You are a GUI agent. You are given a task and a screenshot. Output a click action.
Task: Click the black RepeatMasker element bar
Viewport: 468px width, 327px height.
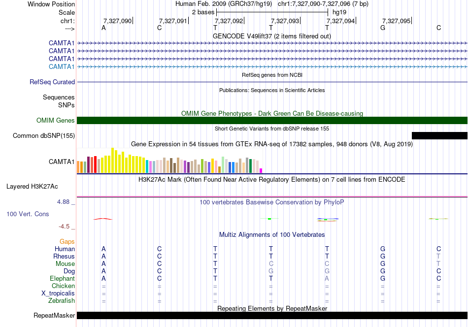click(x=272, y=316)
